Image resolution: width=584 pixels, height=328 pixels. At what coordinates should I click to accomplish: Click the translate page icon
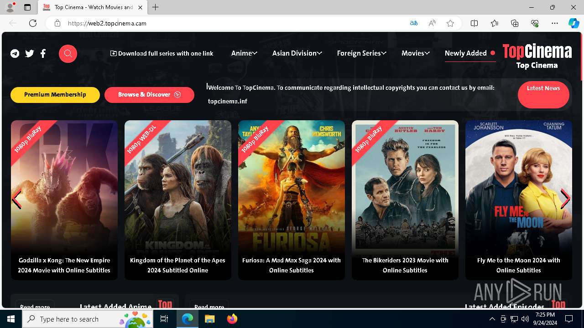coord(414,23)
